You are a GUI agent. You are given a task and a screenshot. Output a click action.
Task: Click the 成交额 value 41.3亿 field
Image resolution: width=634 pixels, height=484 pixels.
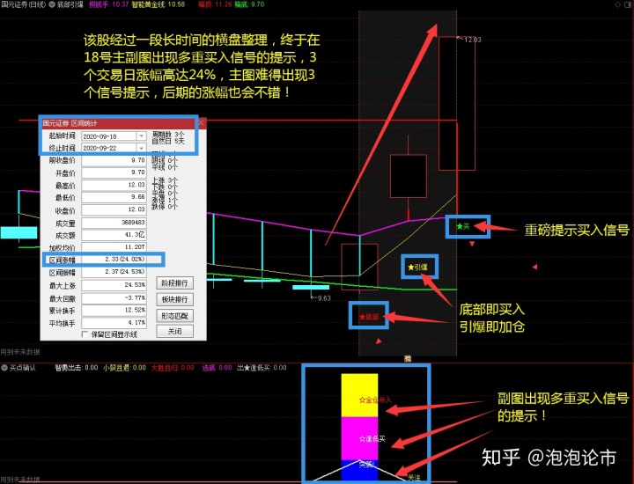114,235
